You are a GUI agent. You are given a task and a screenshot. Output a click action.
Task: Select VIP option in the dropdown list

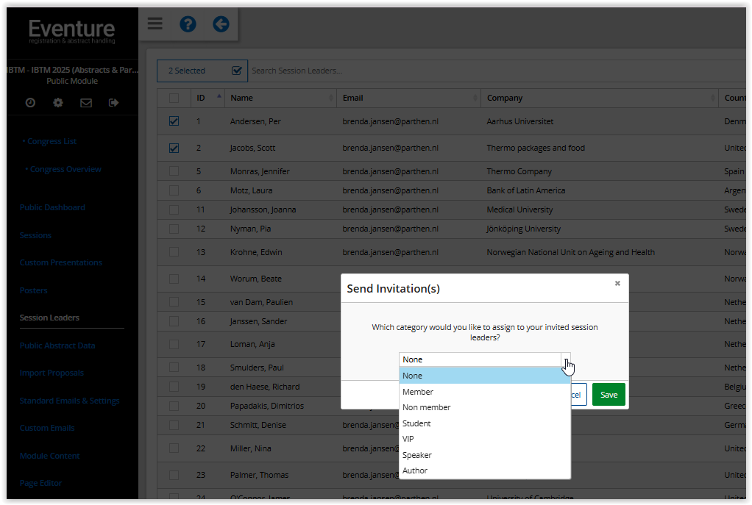click(x=408, y=439)
